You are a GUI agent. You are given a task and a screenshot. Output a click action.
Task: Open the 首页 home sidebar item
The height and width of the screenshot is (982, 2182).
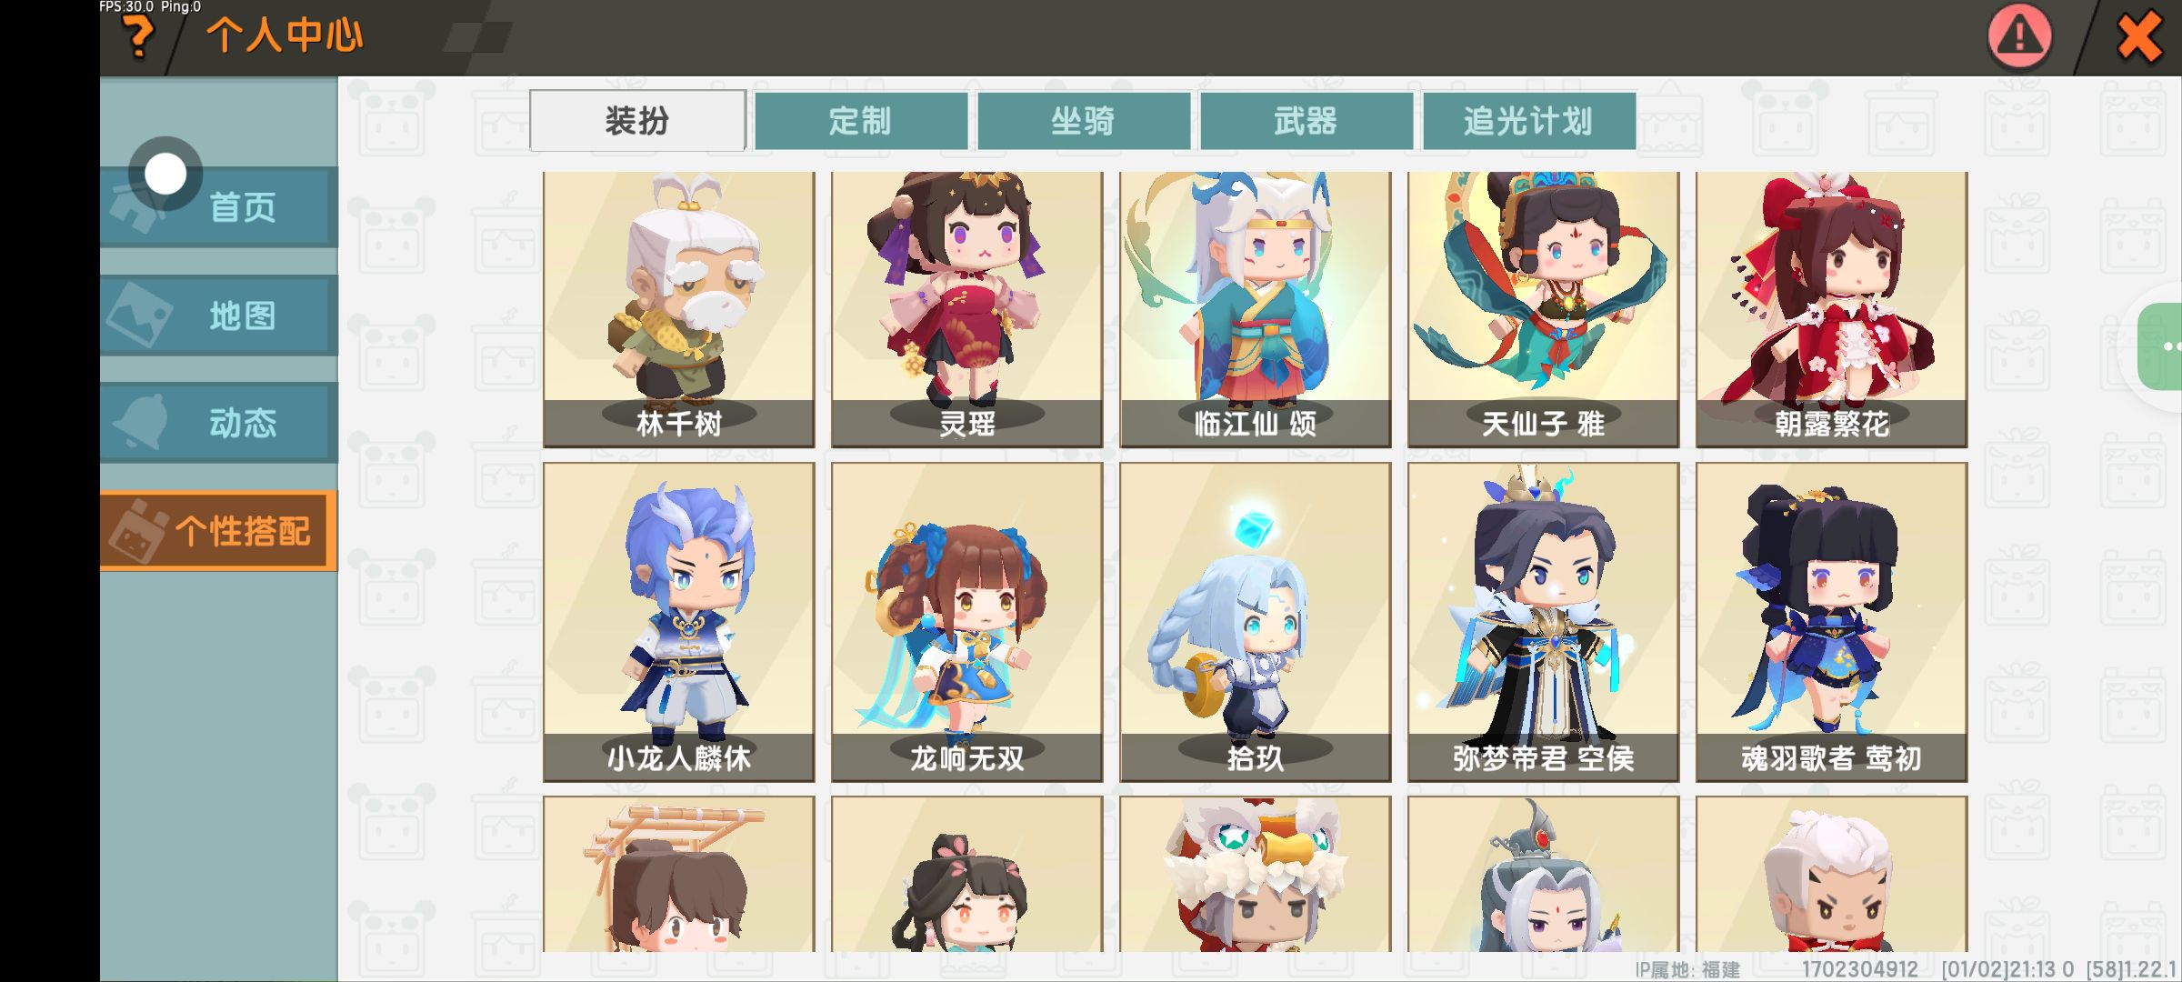219,207
